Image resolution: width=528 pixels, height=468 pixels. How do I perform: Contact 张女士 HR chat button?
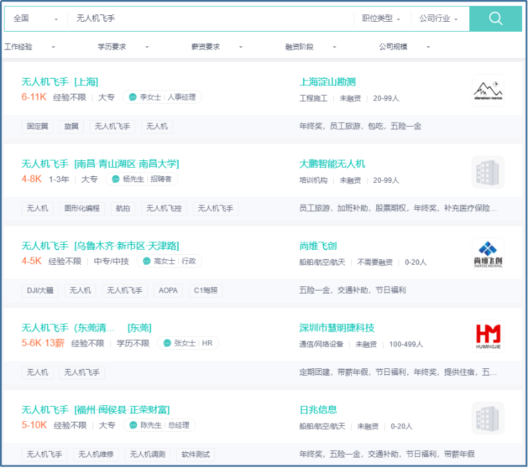(188, 343)
